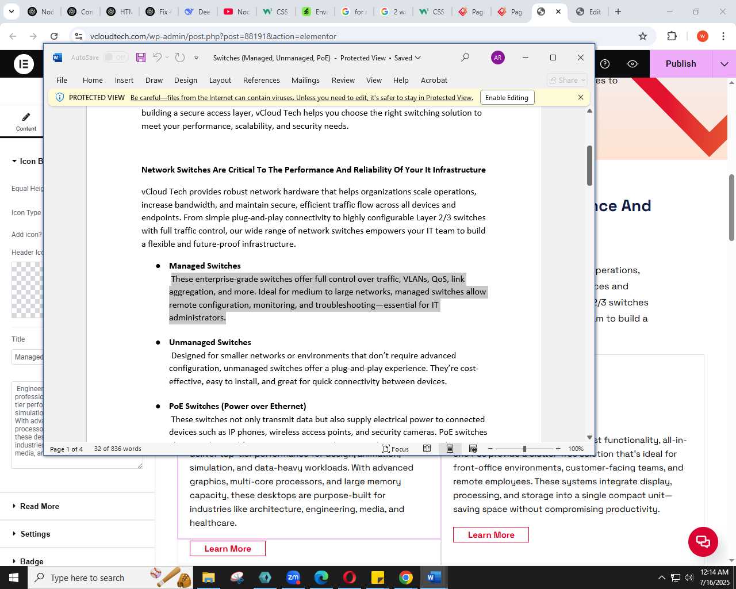Open the Draw ribbon tab
This screenshot has width=736, height=589.
click(x=154, y=80)
